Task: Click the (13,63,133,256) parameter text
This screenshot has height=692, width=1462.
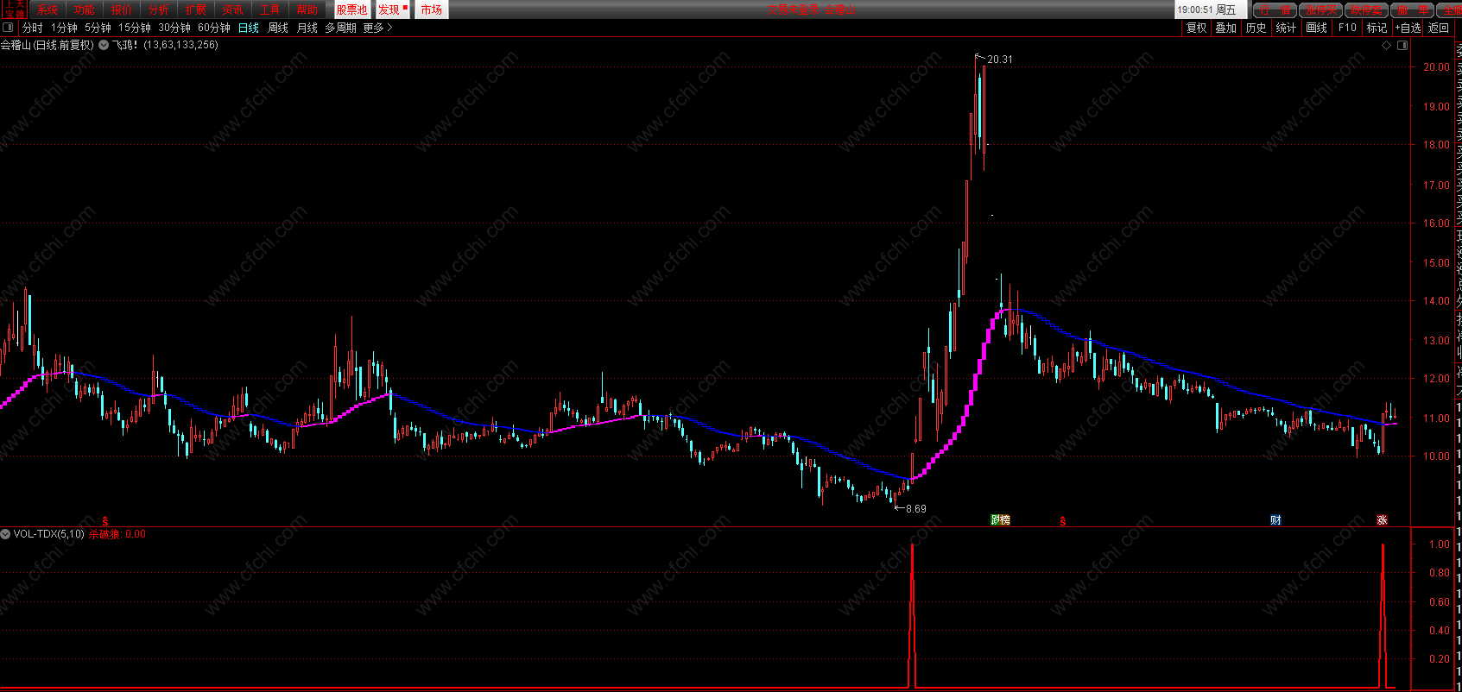Action: click(x=181, y=45)
